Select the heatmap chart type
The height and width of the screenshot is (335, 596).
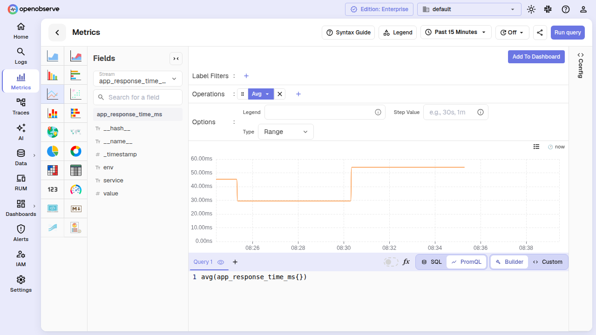(x=53, y=170)
